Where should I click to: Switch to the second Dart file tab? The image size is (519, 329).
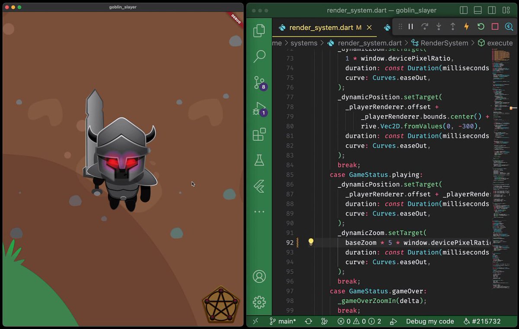click(x=387, y=28)
